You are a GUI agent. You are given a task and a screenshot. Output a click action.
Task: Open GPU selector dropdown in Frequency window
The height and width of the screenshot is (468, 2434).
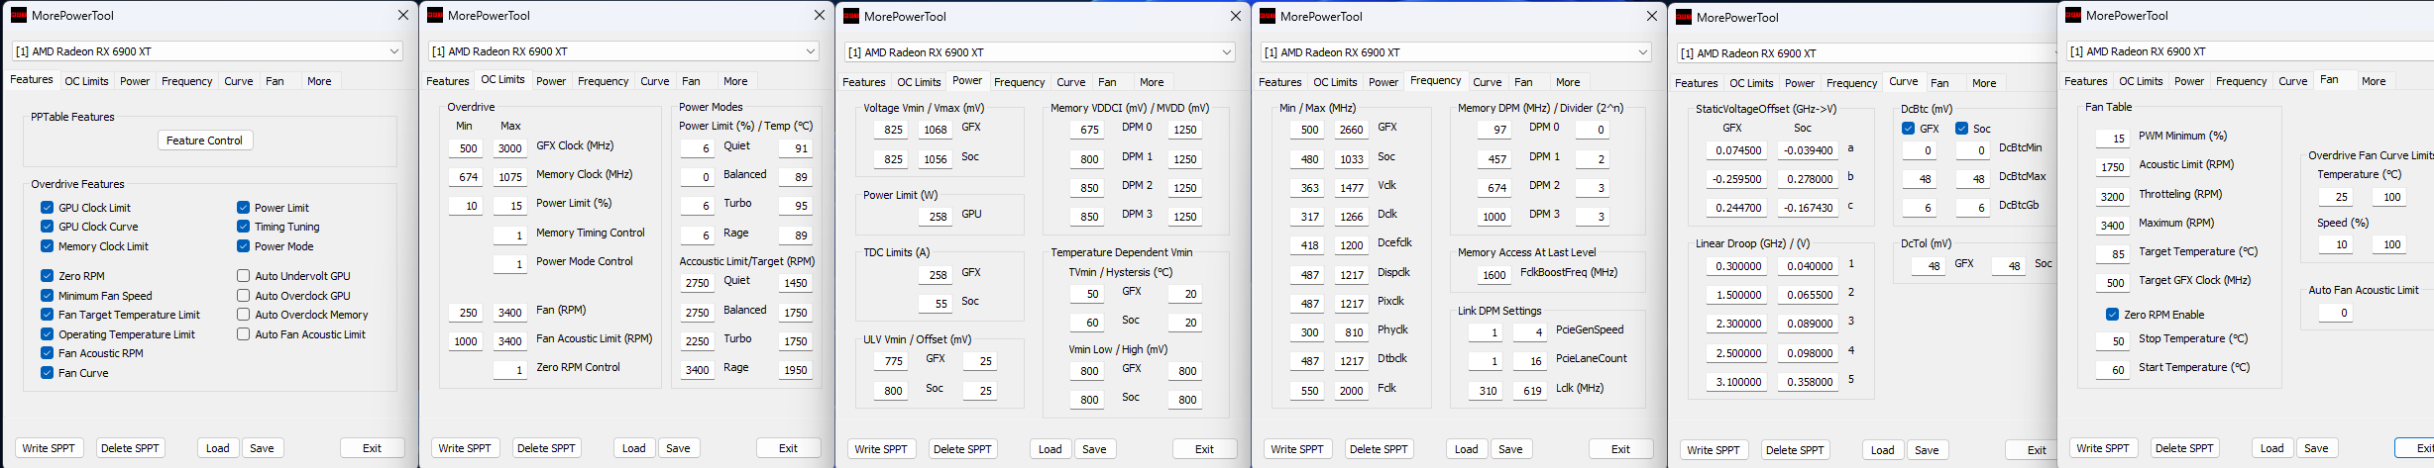coord(1456,52)
